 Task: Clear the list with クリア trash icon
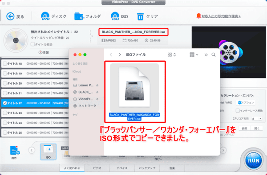point(140,16)
